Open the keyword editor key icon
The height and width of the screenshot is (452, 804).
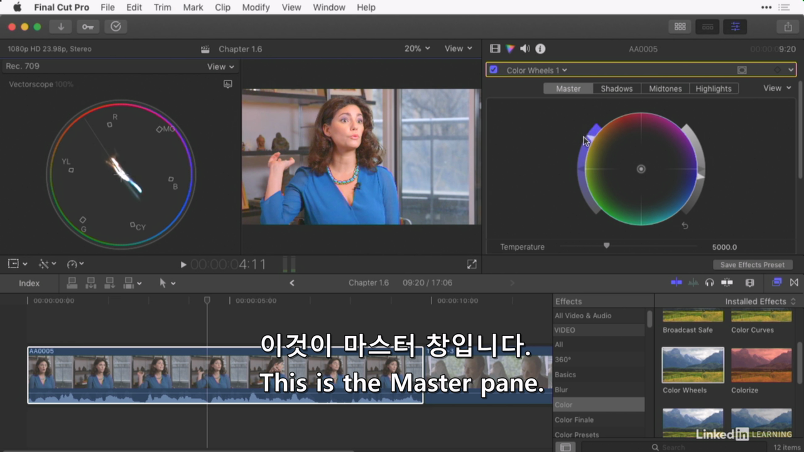87,26
